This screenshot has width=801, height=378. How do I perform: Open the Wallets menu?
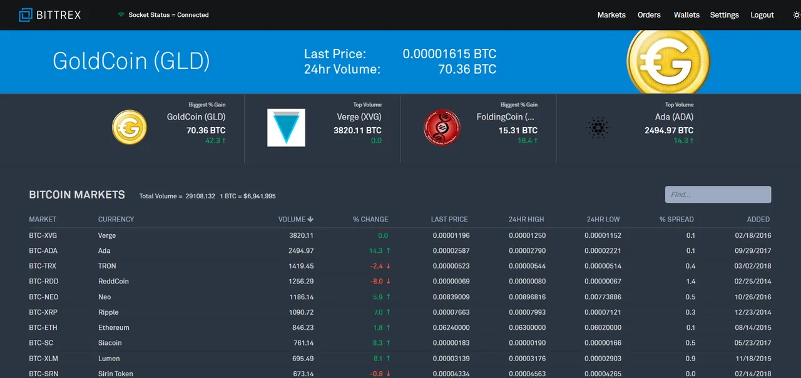[686, 15]
